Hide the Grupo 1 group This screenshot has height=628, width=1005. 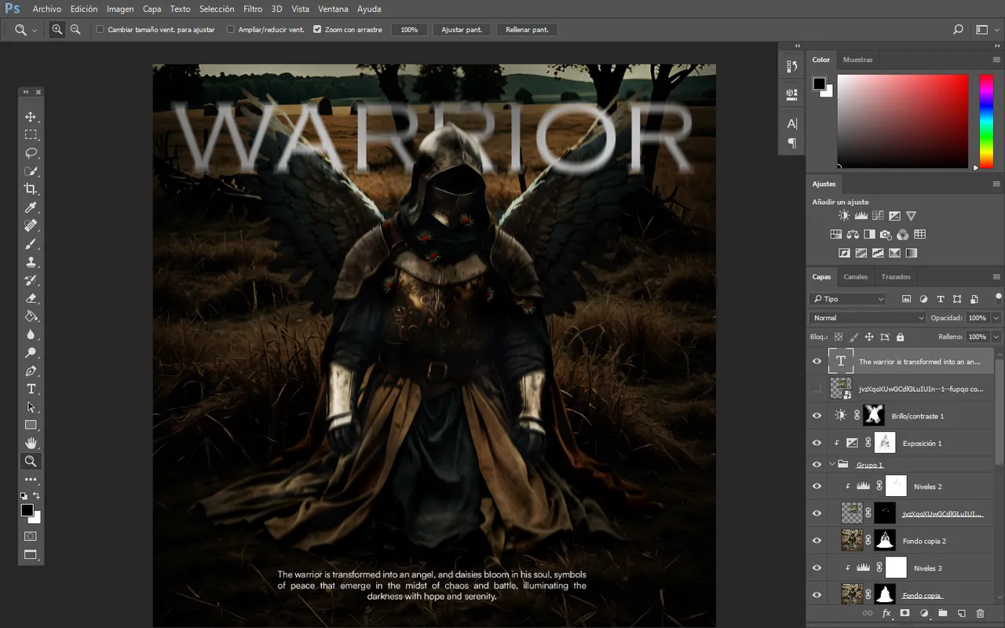[817, 465]
